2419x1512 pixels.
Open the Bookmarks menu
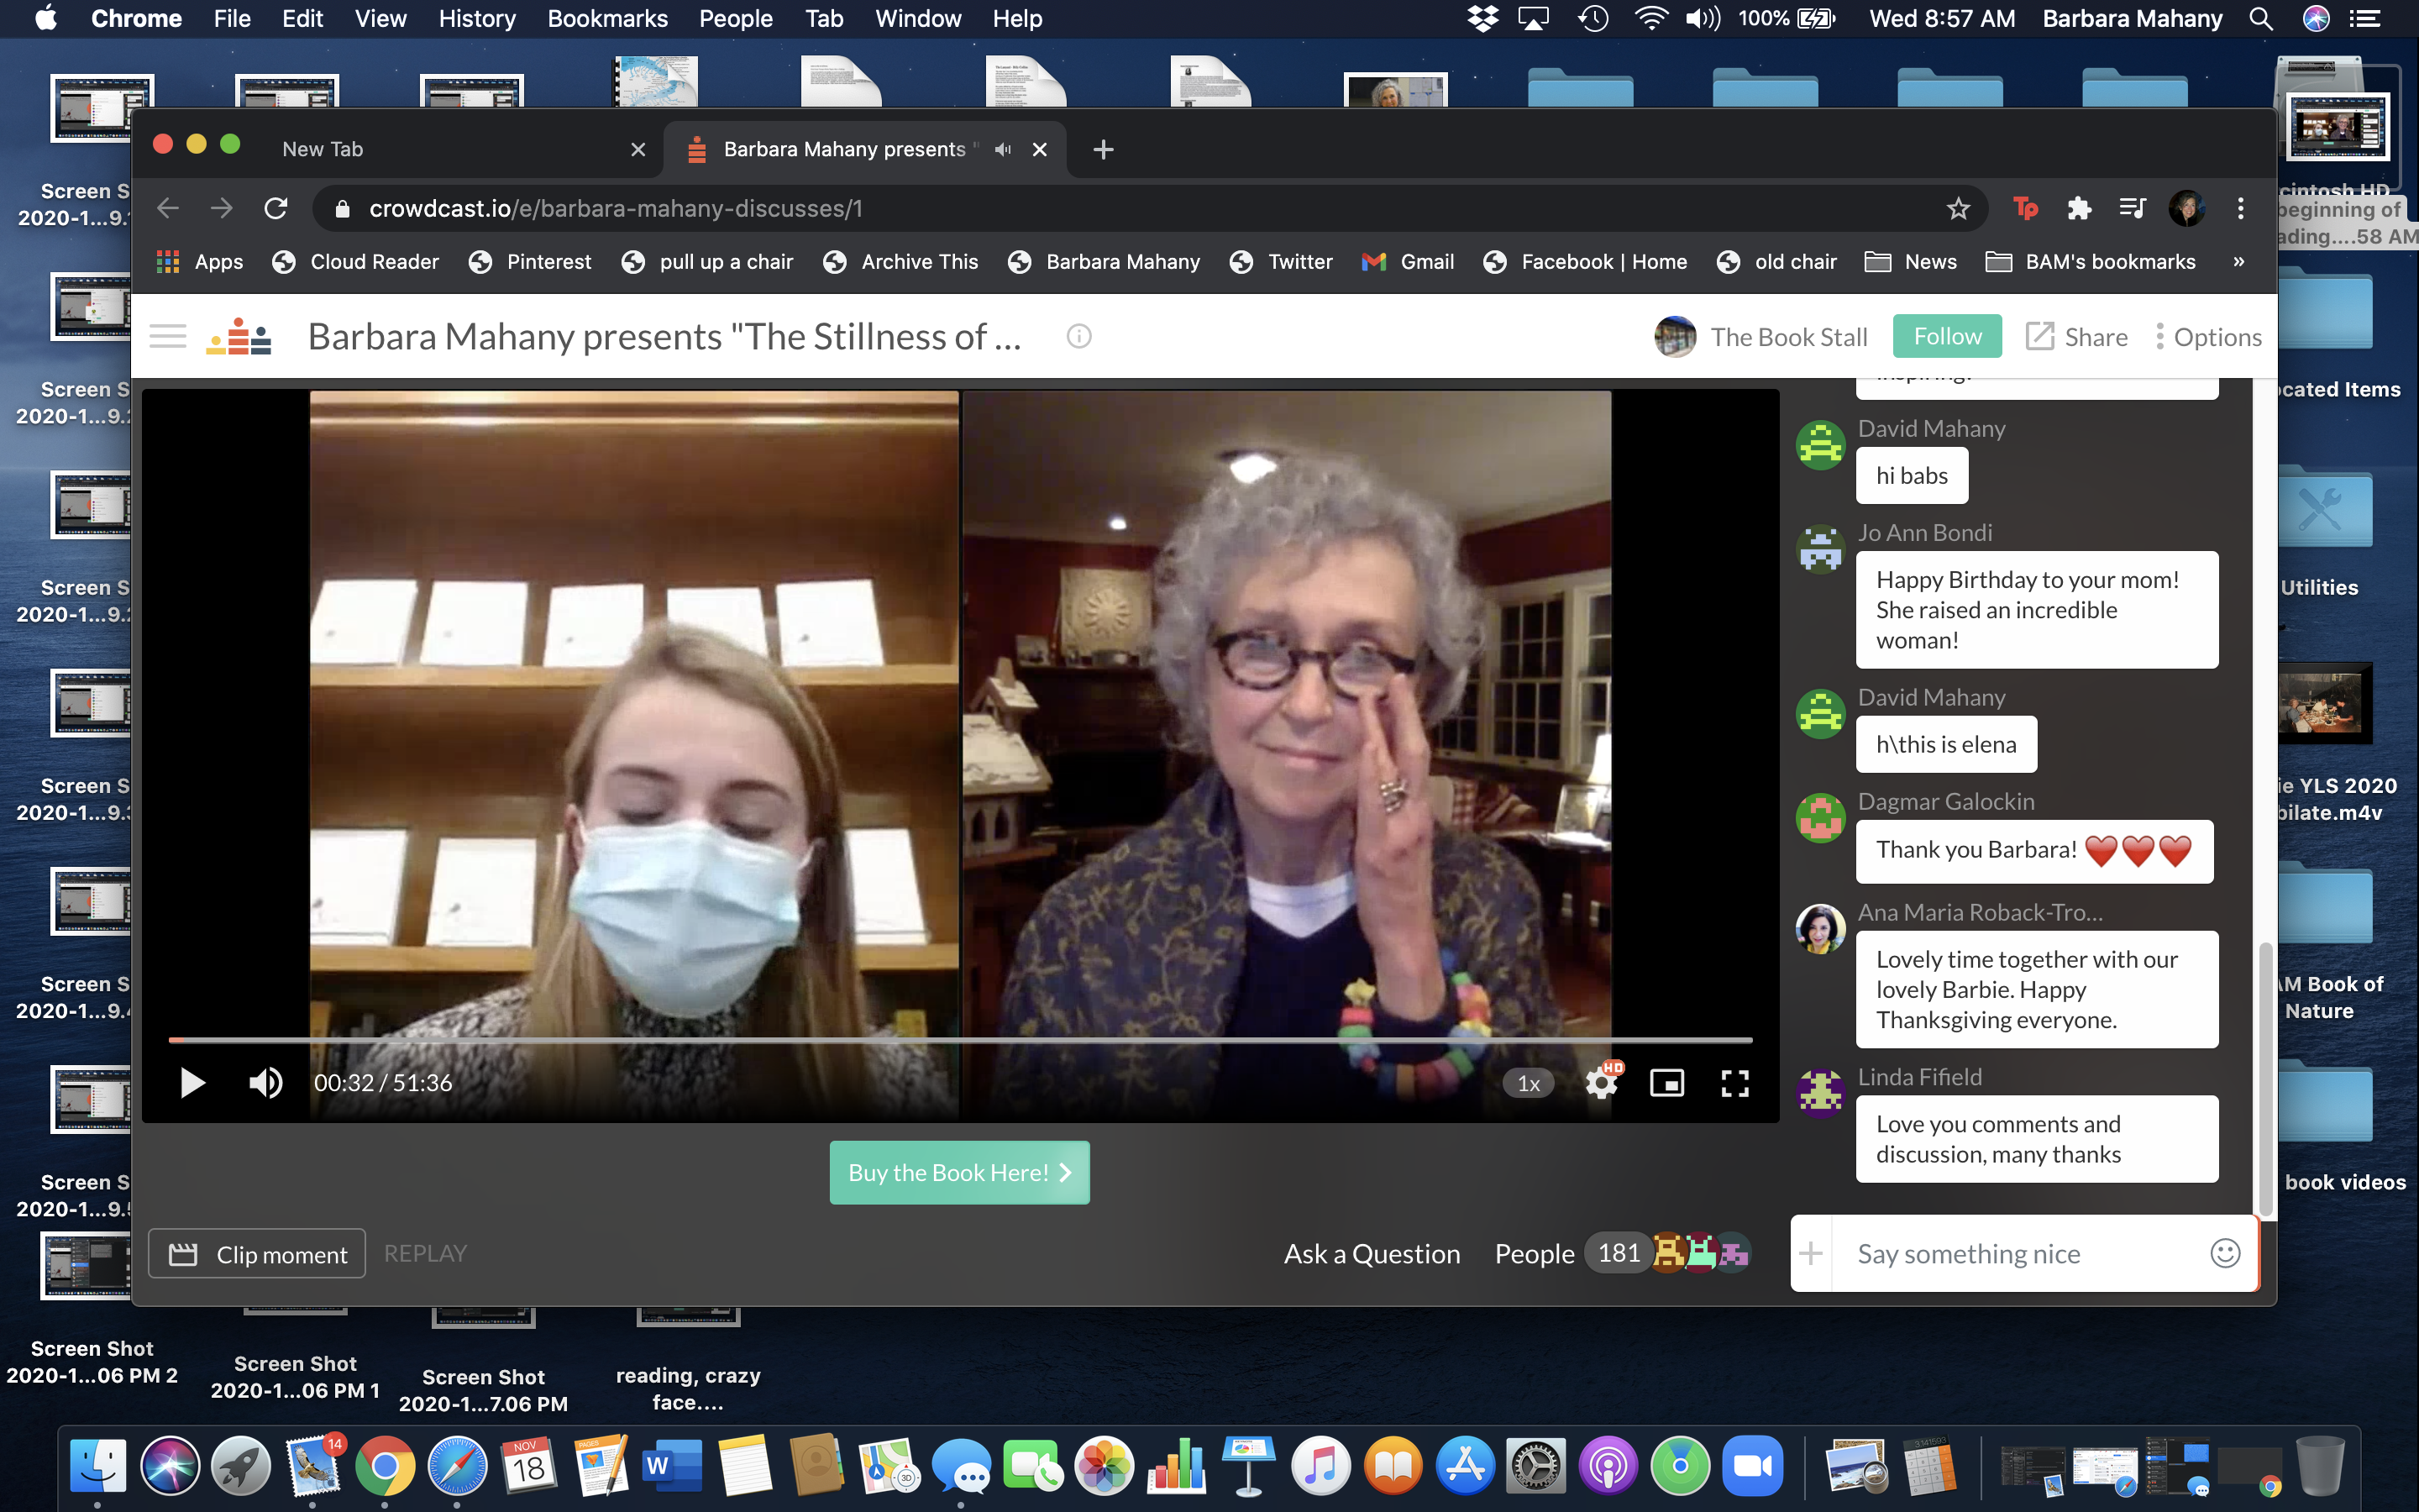[x=606, y=19]
